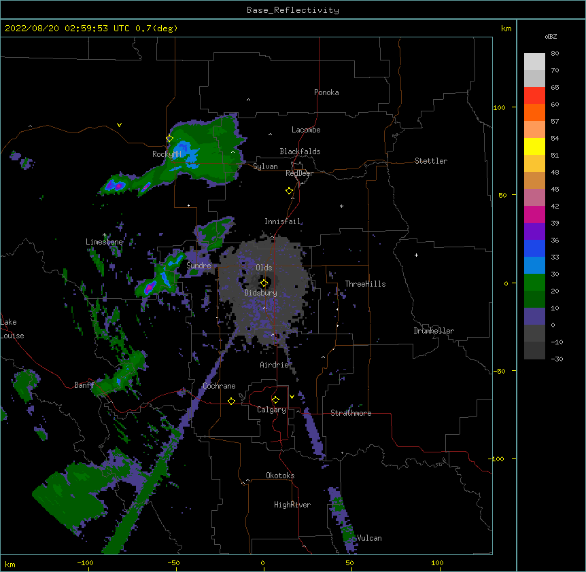Click the magenta storm core southwest of Sundre
The height and width of the screenshot is (572, 586).
click(150, 287)
